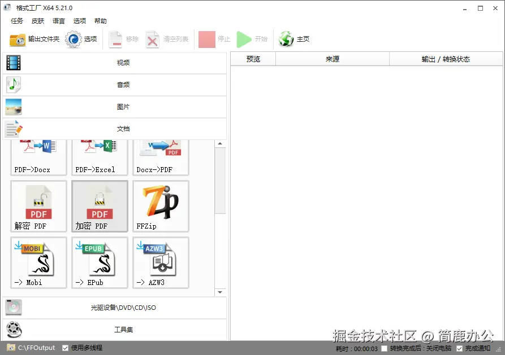Click the red 停止 stop button
Image resolution: width=505 pixels, height=355 pixels.
[207, 40]
